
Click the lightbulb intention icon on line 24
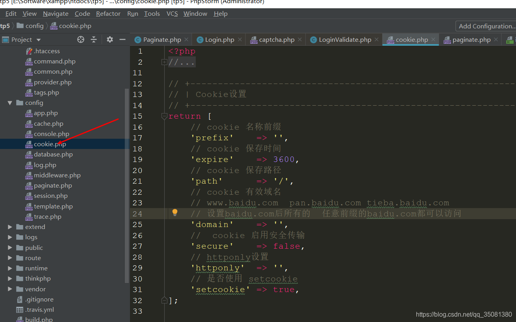[174, 213]
